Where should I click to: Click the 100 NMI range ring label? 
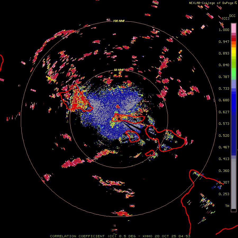point(119,21)
